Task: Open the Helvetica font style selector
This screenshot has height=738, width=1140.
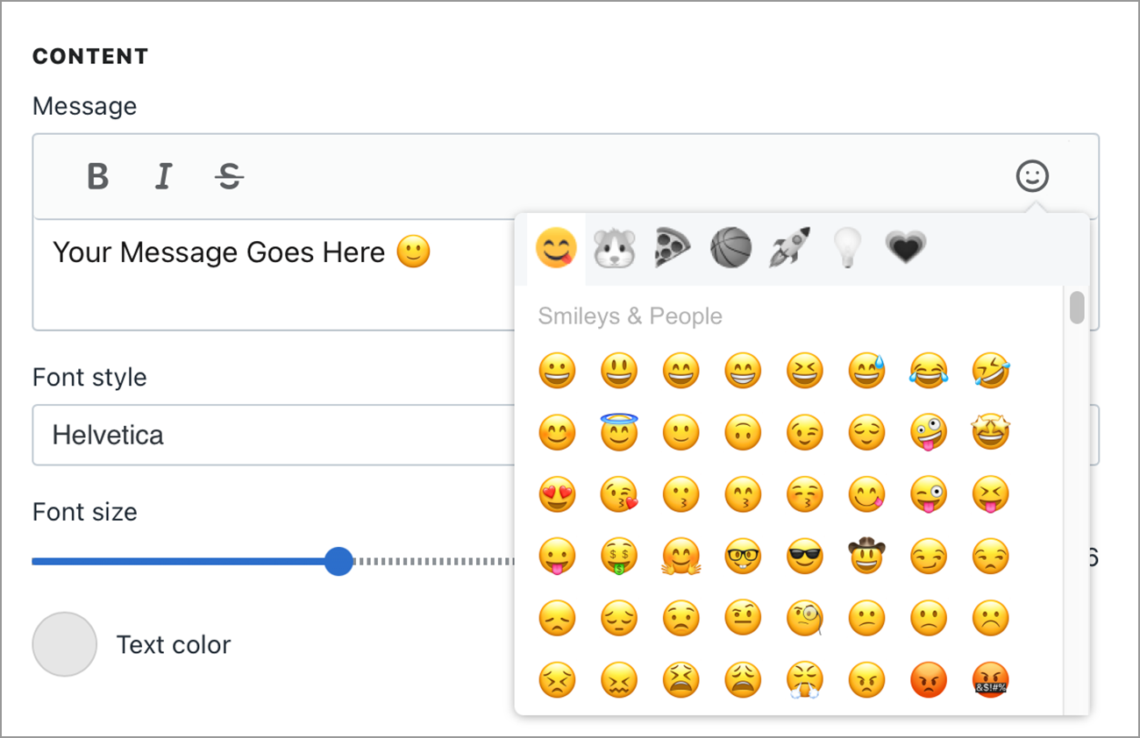Action: coord(263,435)
